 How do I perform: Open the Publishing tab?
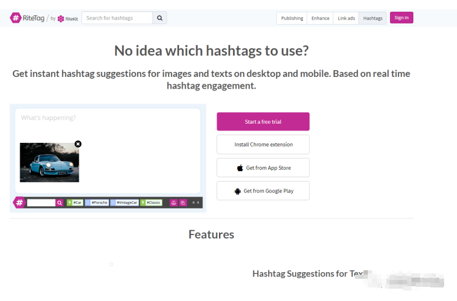pos(292,18)
